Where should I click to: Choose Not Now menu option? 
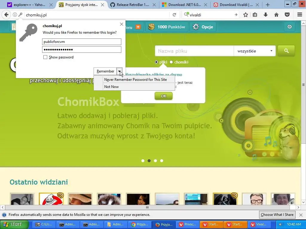pyautogui.click(x=111, y=87)
